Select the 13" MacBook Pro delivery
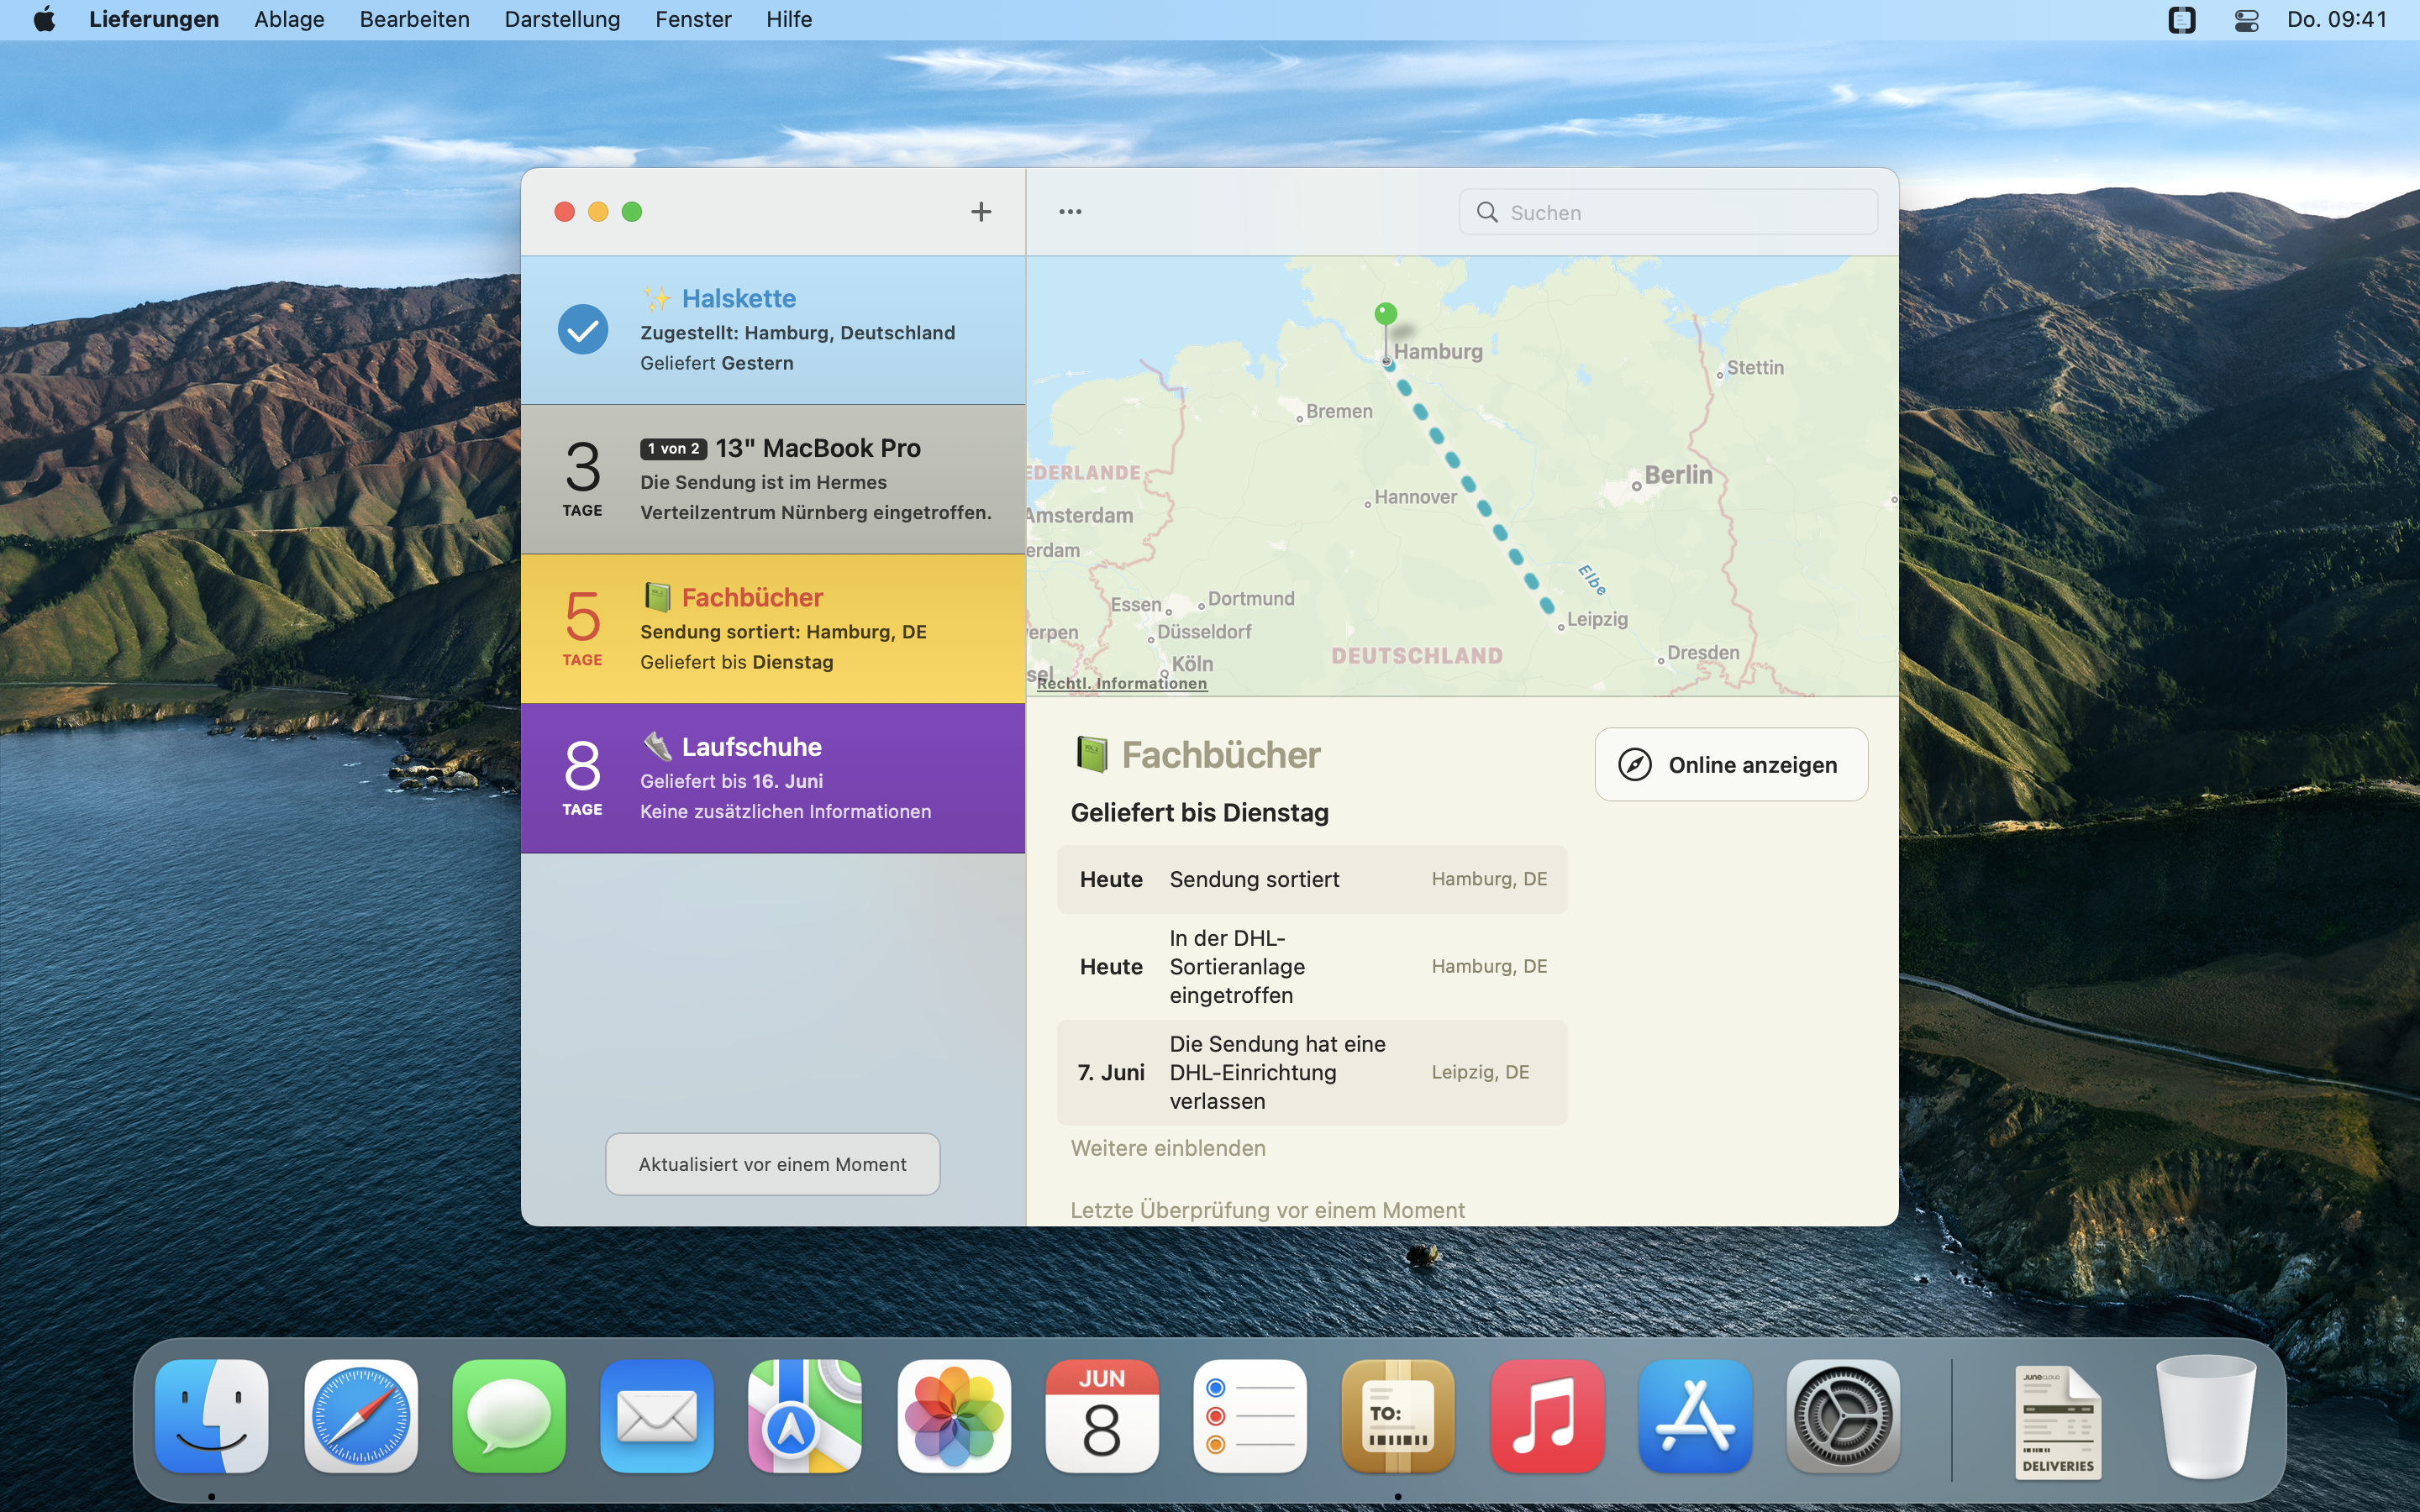Image resolution: width=2420 pixels, height=1512 pixels. [773, 479]
